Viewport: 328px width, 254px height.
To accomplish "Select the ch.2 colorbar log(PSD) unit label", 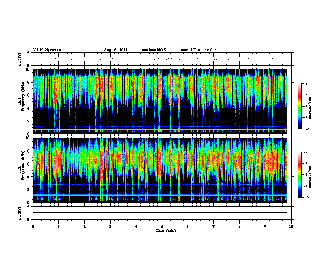I will [310, 177].
